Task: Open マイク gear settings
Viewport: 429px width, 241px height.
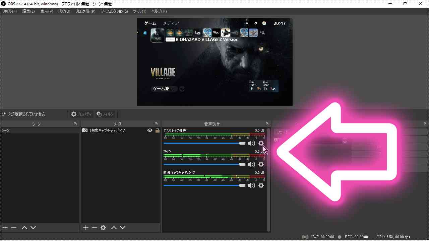Action: 261,164
